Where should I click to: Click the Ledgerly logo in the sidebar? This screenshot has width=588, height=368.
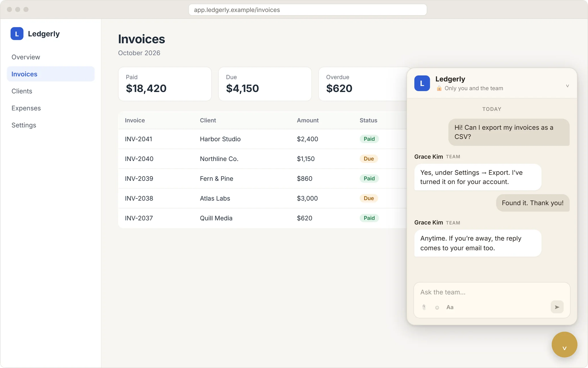click(x=17, y=34)
